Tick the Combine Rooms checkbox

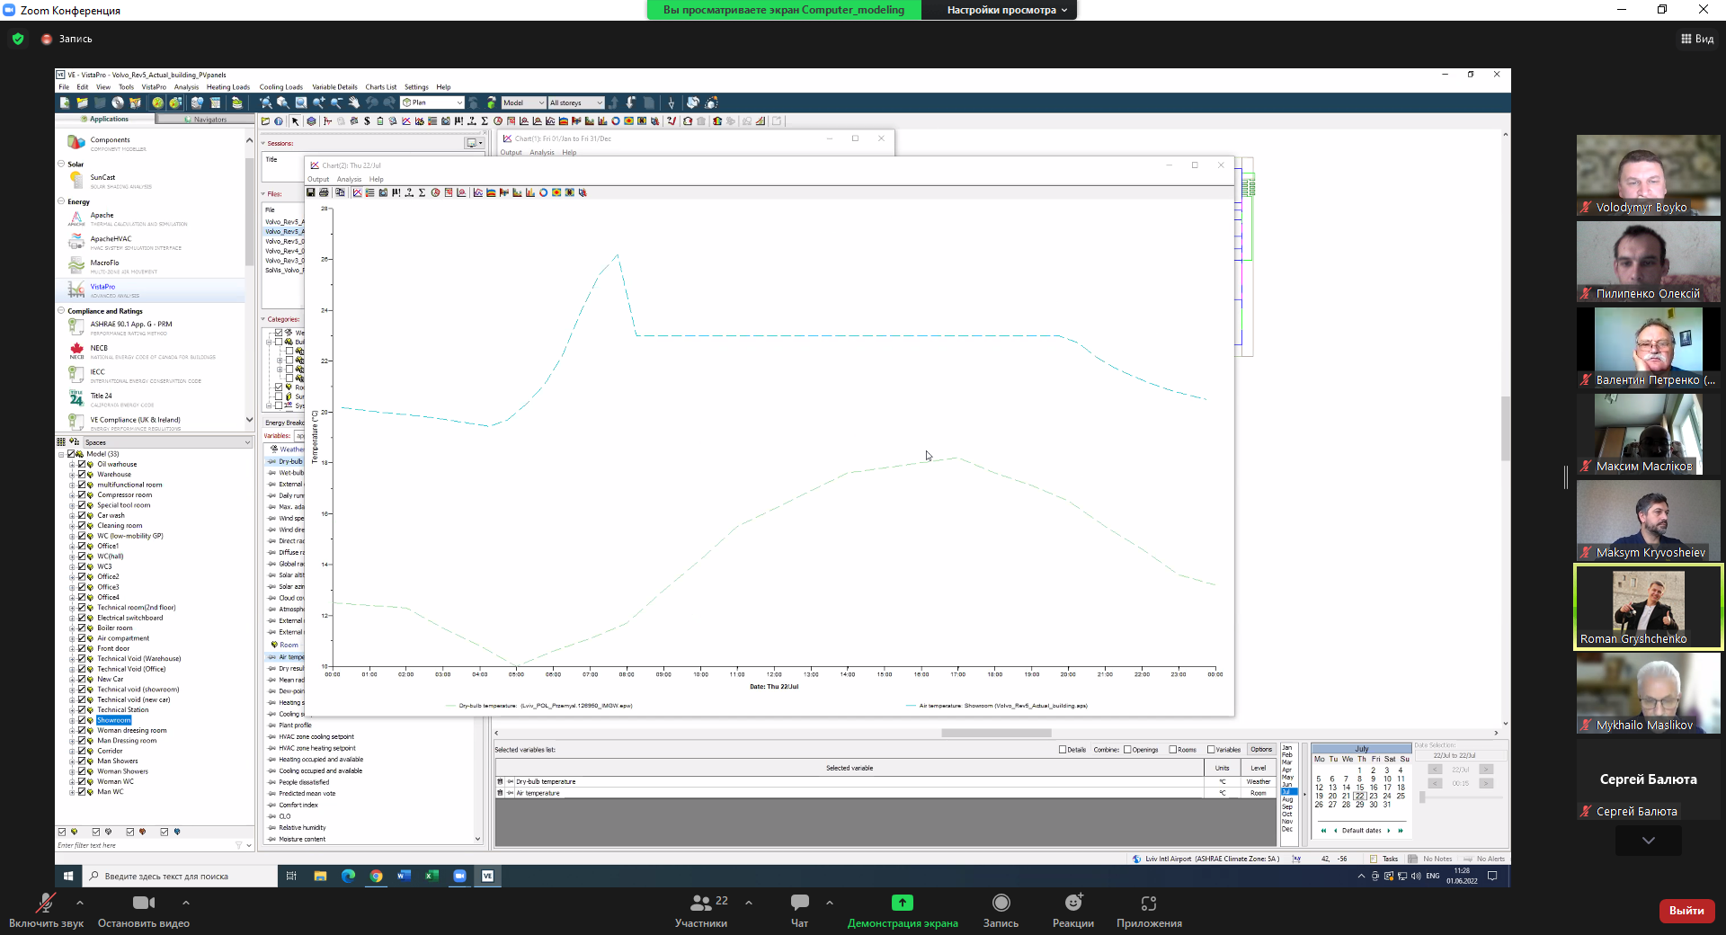[1172, 750]
